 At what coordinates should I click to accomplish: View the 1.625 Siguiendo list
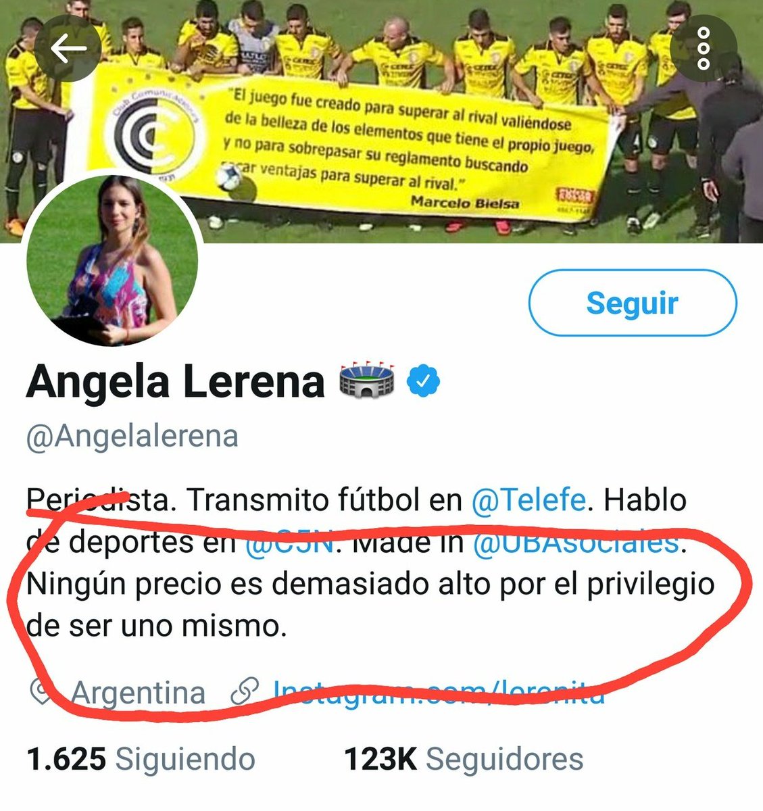[141, 759]
